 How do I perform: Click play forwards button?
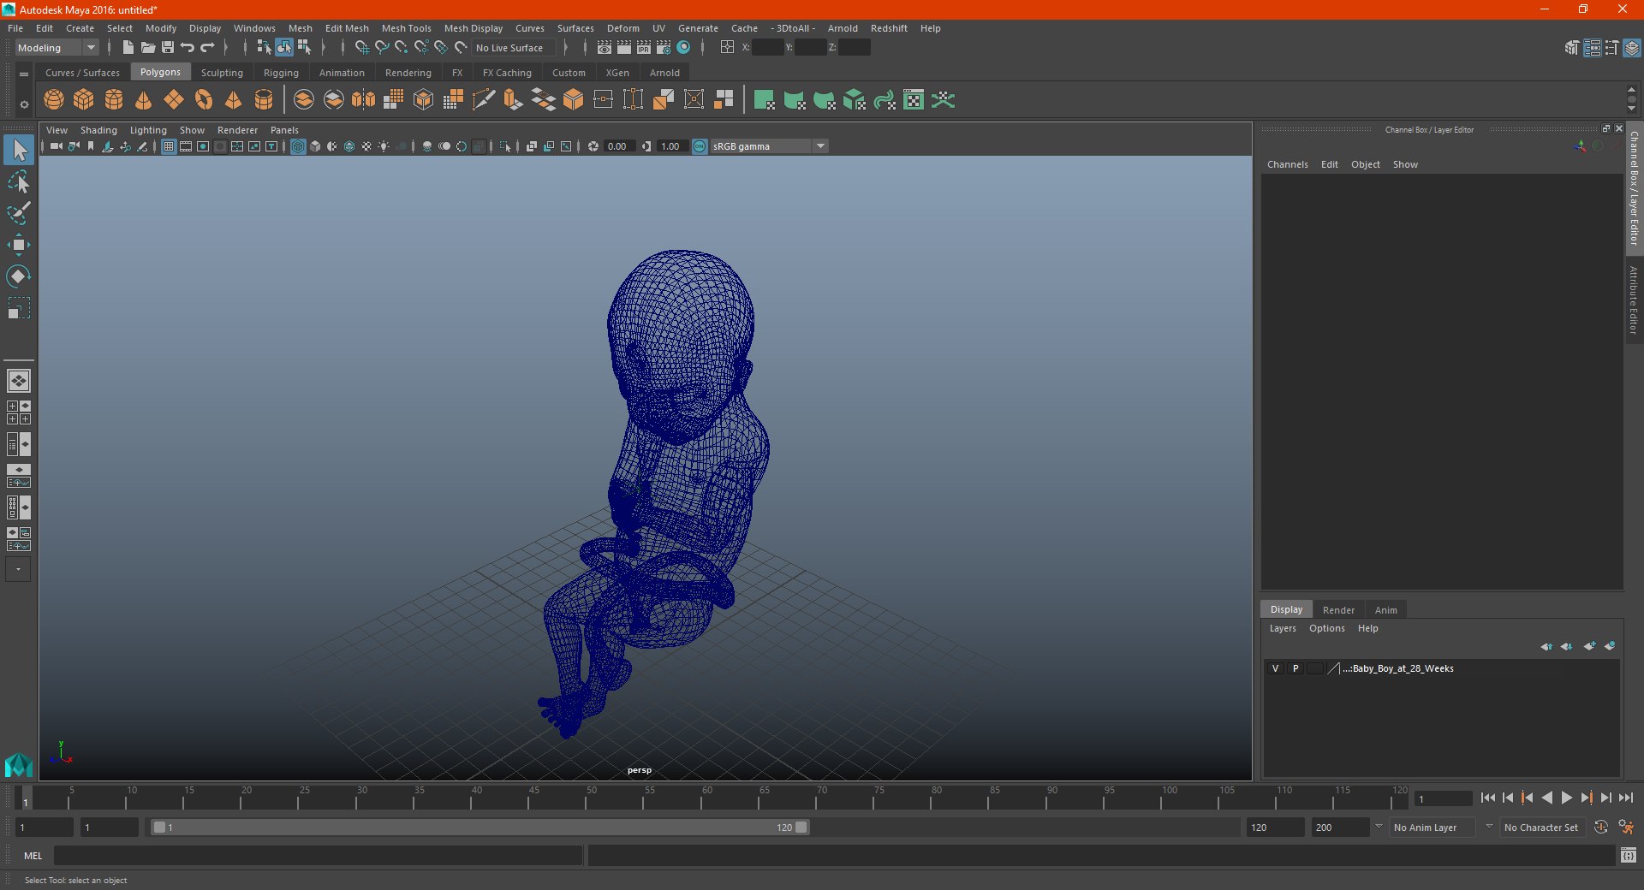[1567, 798]
